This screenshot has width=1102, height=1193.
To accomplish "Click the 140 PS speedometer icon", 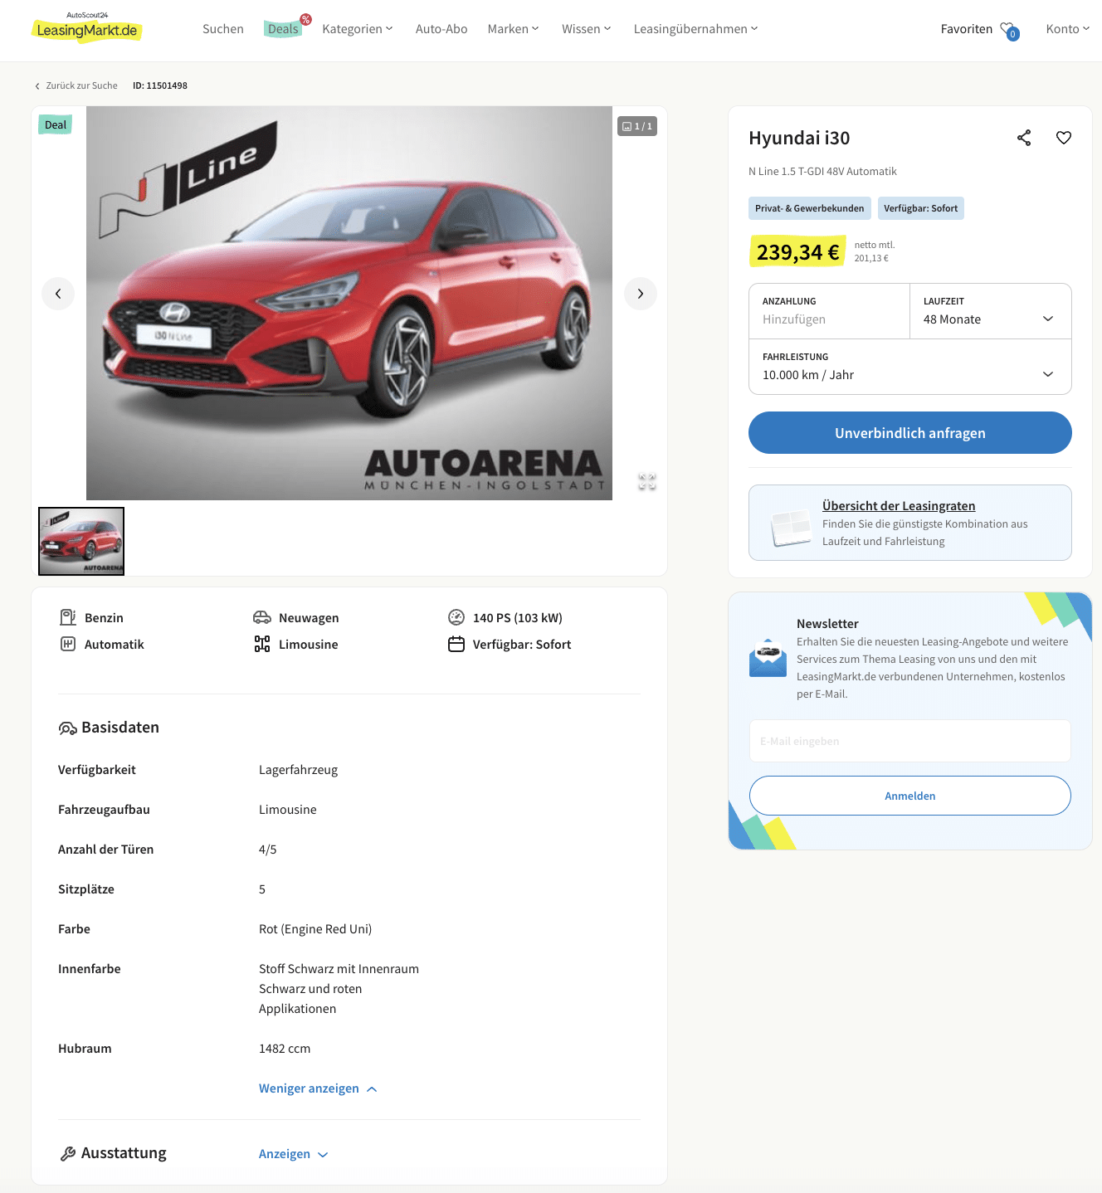I will [x=456, y=617].
